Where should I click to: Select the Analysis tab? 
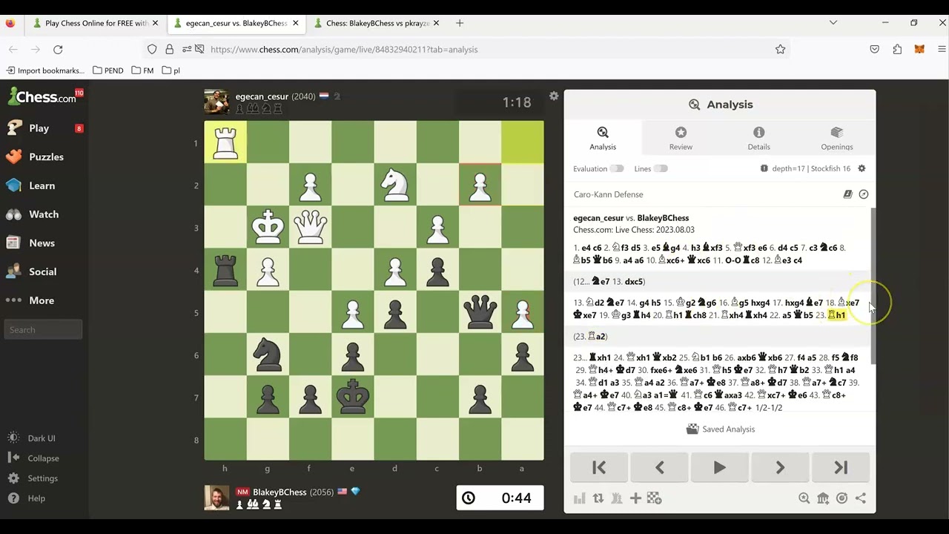pyautogui.click(x=603, y=138)
